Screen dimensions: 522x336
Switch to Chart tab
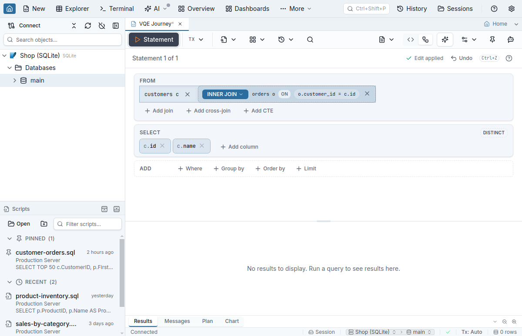pyautogui.click(x=232, y=321)
